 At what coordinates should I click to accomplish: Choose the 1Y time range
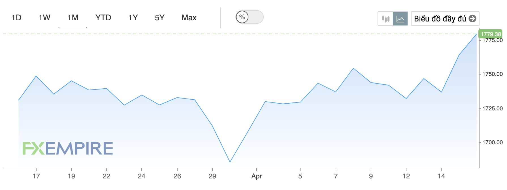point(133,18)
